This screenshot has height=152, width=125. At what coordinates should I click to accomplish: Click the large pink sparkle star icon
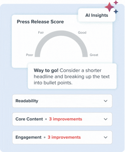click(109, 7)
